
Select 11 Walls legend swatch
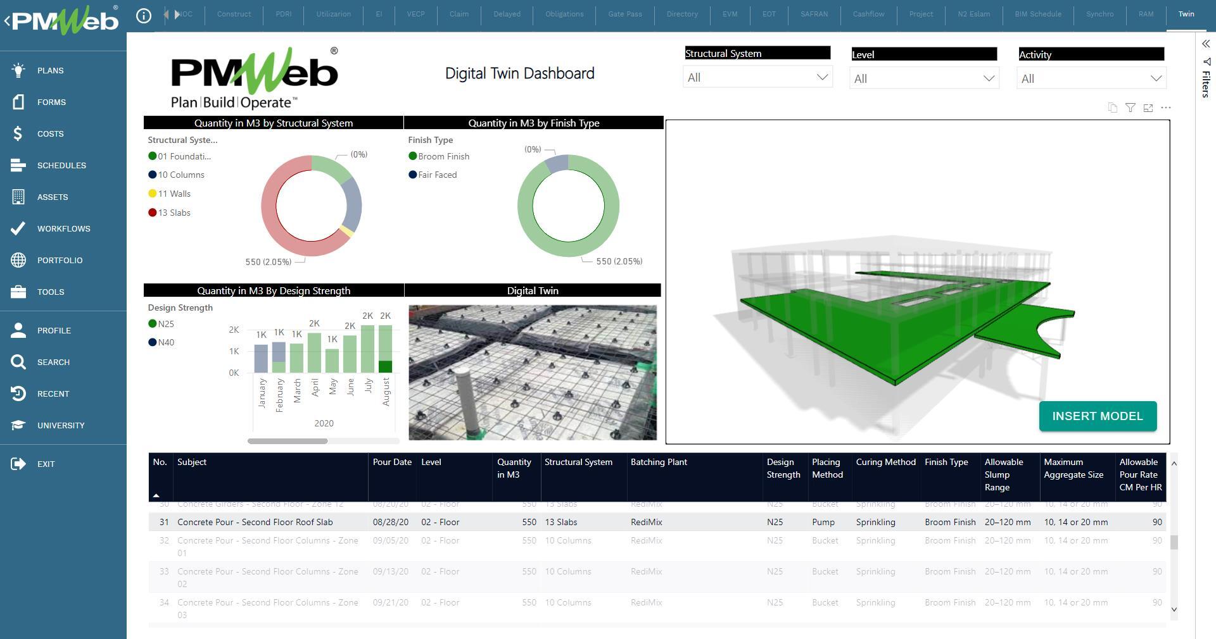[152, 194]
